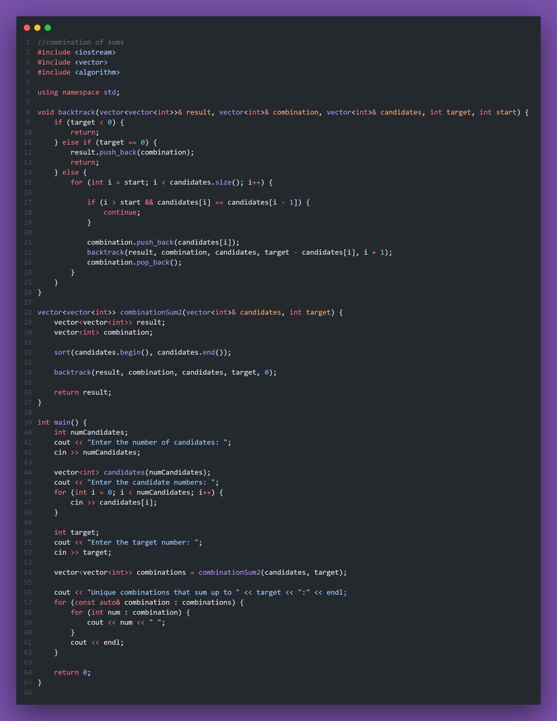Viewport: 557px width, 721px height.
Task: Click the red close dot
Action: [x=26, y=28]
